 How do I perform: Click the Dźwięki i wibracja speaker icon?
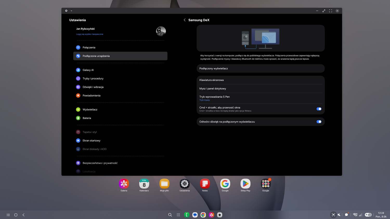point(78,87)
